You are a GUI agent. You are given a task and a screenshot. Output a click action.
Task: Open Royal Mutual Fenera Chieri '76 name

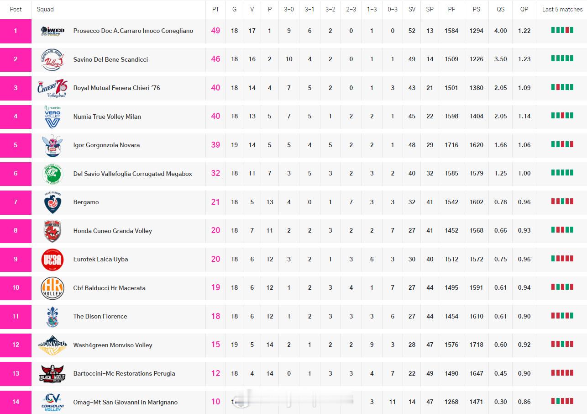coord(117,88)
